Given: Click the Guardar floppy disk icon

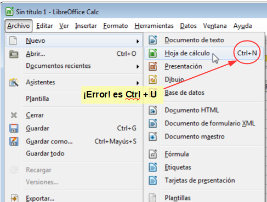Looking at the screenshot, I should (14, 128).
